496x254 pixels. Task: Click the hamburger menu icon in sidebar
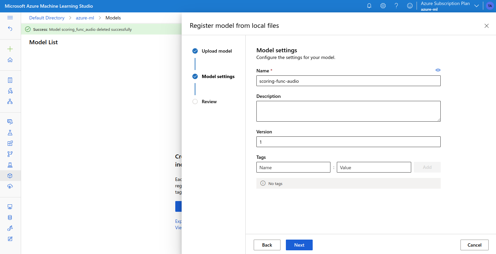(x=10, y=18)
